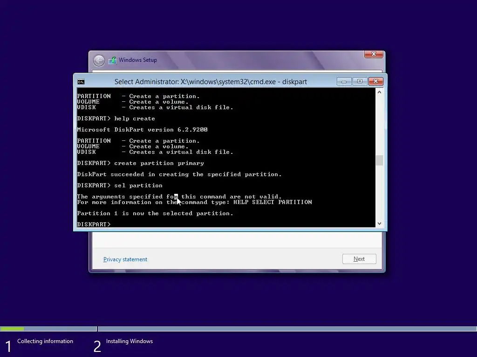Image resolution: width=477 pixels, height=357 pixels.
Task: Click the cmd.exe diskpart title bar text
Action: [x=211, y=82]
